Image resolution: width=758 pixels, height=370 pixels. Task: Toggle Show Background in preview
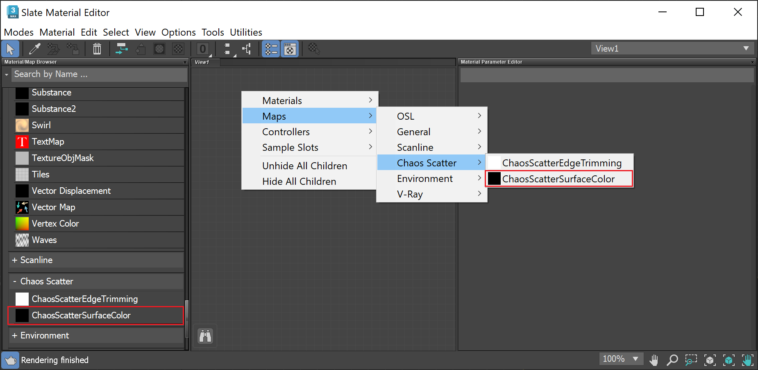pyautogui.click(x=178, y=48)
